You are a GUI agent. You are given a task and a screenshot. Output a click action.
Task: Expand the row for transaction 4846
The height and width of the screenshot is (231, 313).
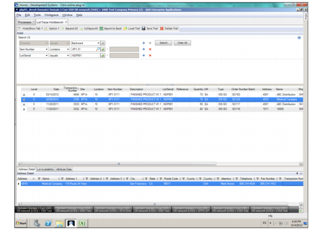[x=24, y=95]
